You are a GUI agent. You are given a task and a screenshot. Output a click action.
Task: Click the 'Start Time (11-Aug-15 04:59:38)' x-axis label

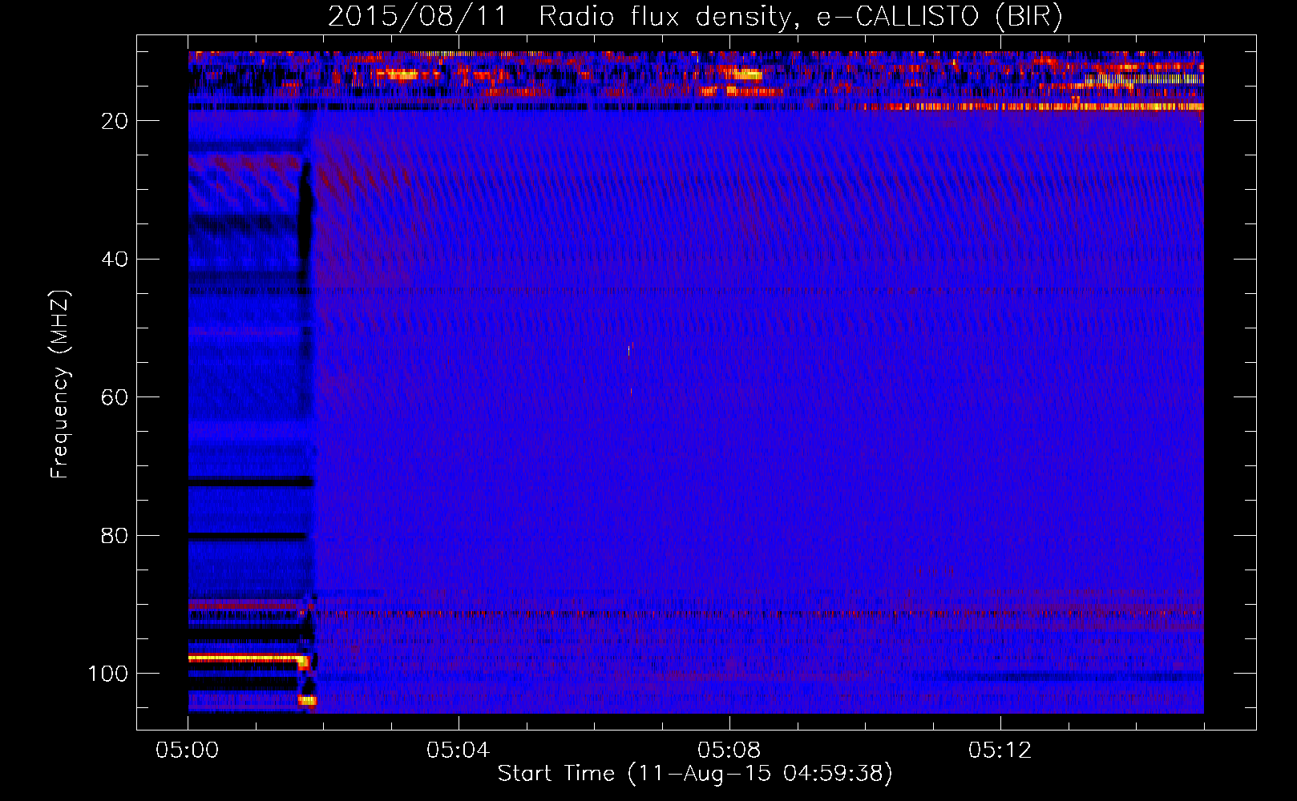(x=695, y=774)
